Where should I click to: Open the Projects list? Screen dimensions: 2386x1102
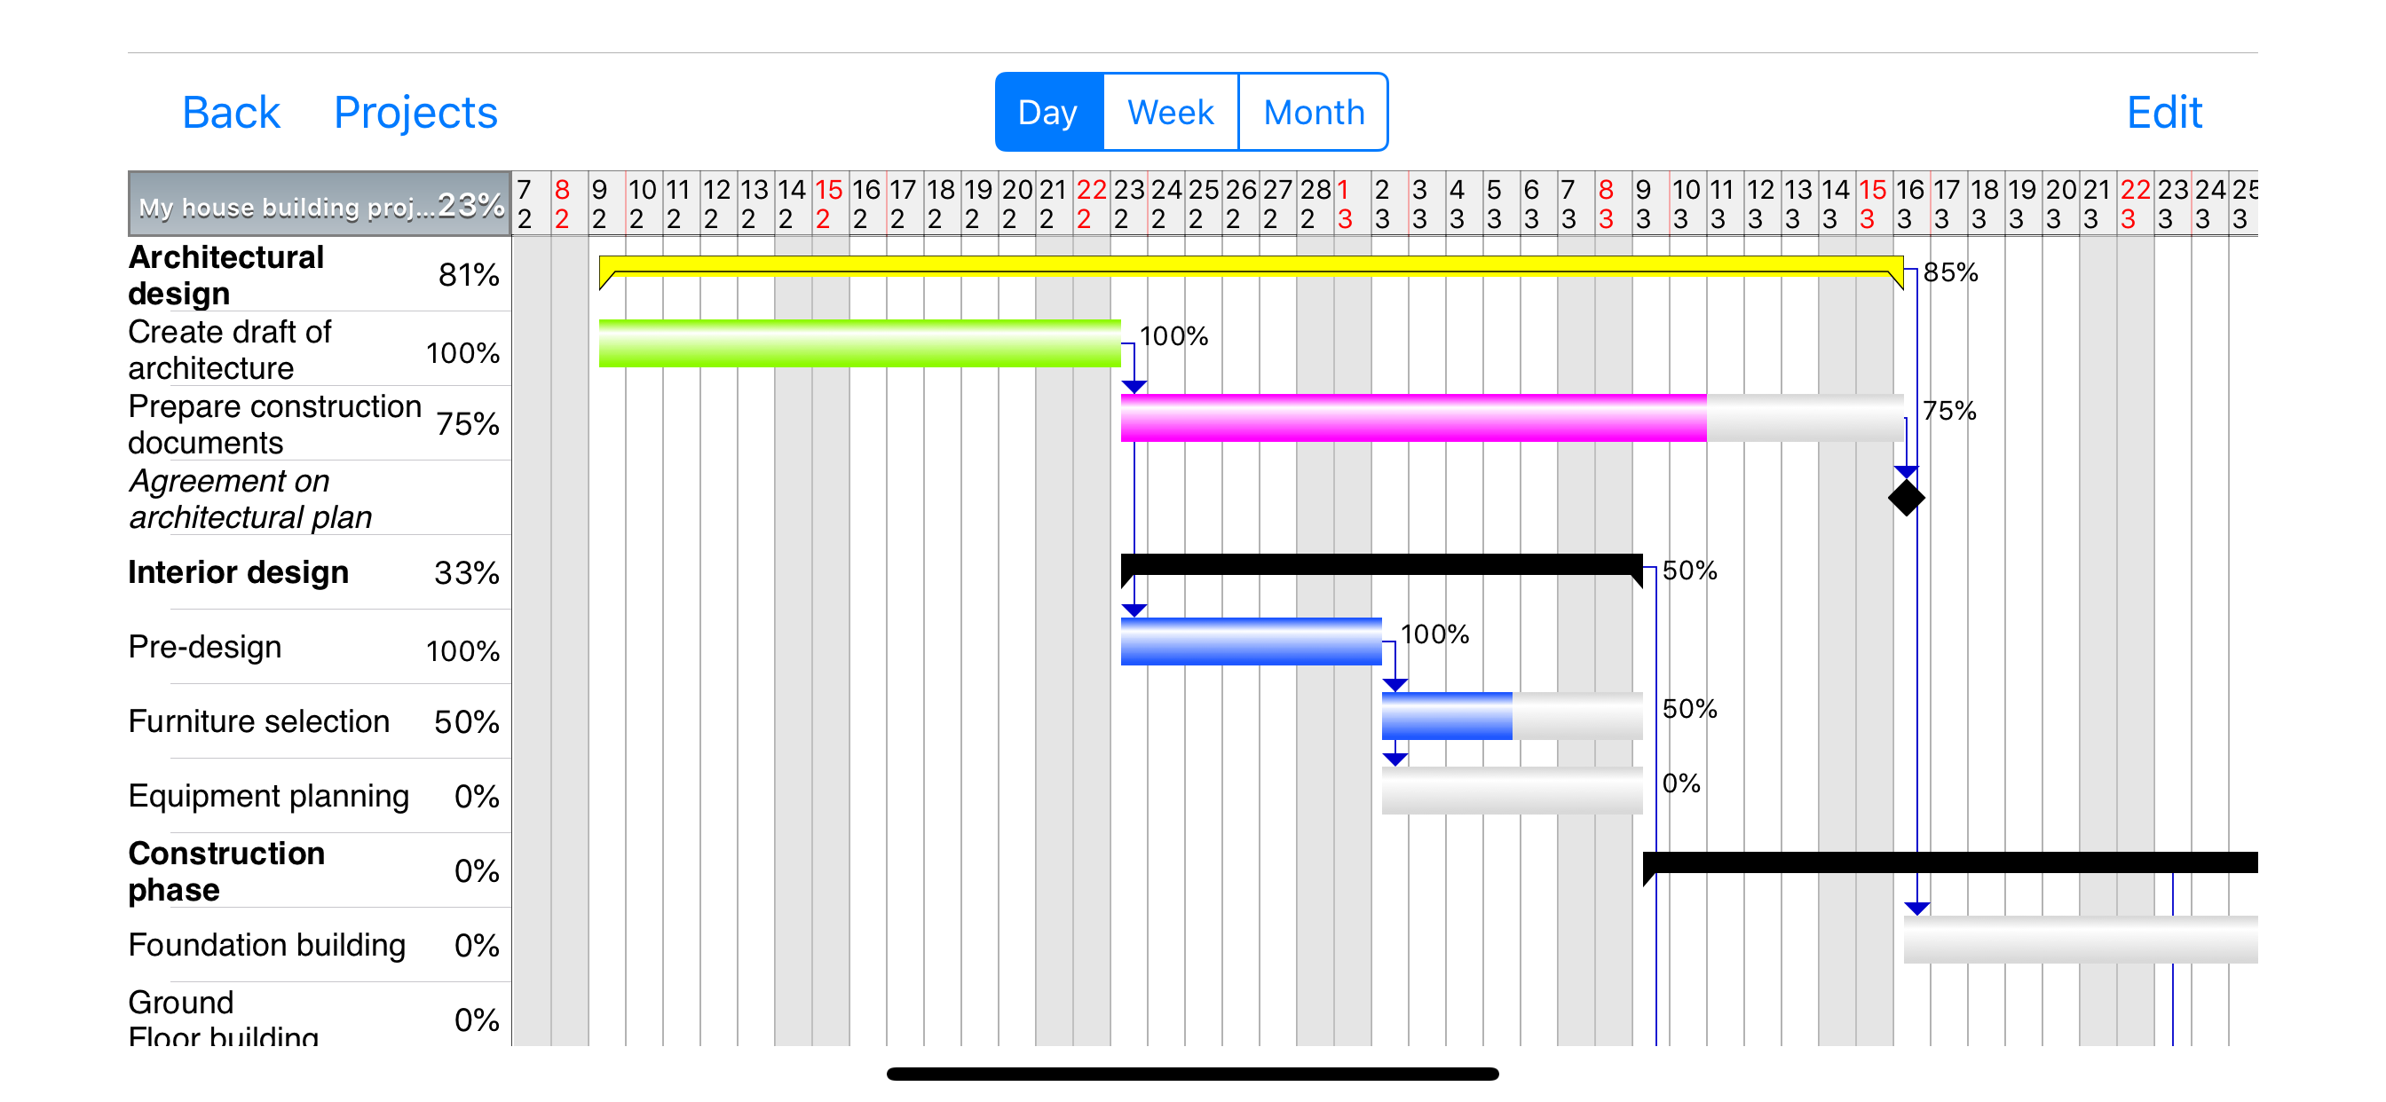(415, 112)
